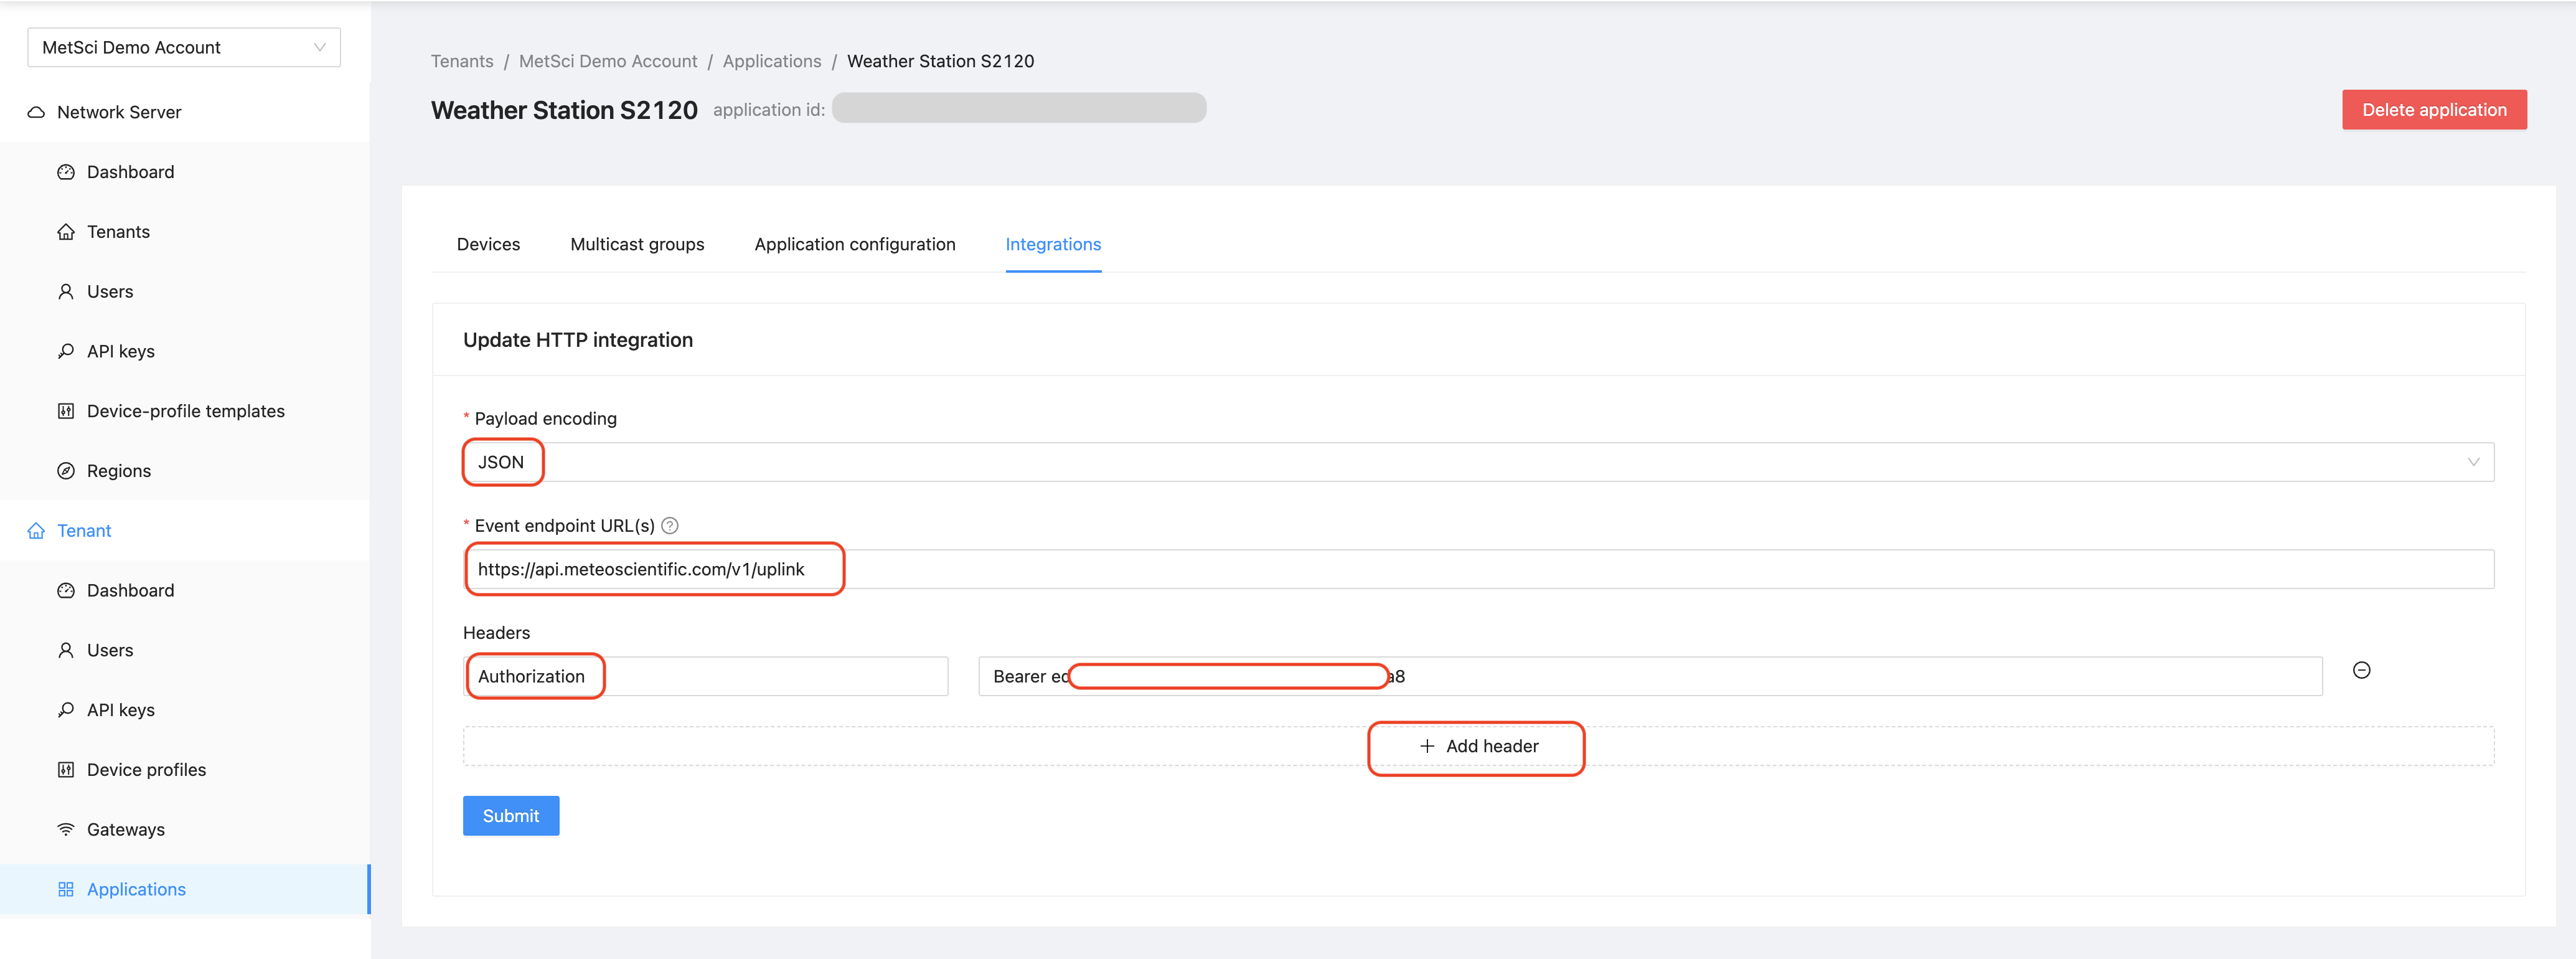Image resolution: width=2576 pixels, height=959 pixels.
Task: Click the network-server API keys icon
Action: [66, 351]
